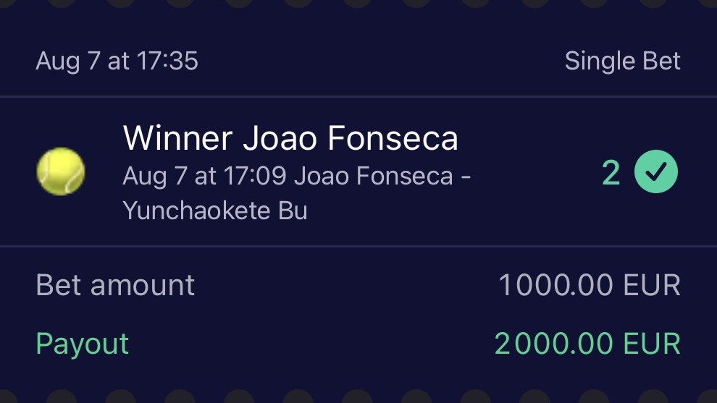Screen dimensions: 717x403
Task: Click the "Bet amount" label
Action: [115, 286]
